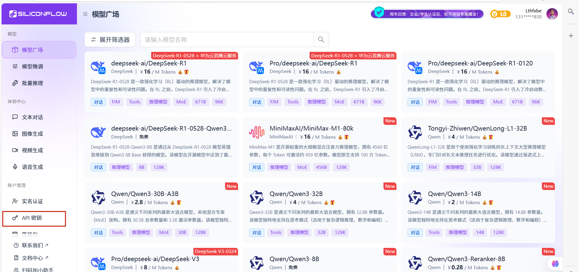
Task: Open Pro/deepseek-ai/DeepSeek-R1 model card
Action: pyautogui.click(x=320, y=82)
